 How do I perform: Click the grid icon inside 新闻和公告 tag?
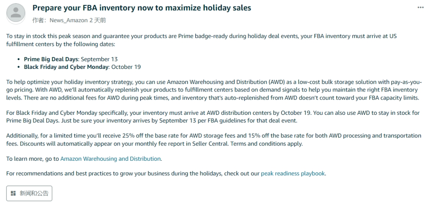click(x=13, y=193)
